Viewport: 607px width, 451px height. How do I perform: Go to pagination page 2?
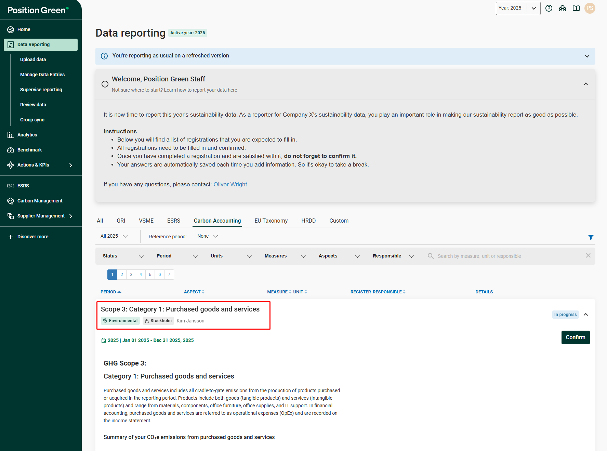point(122,275)
